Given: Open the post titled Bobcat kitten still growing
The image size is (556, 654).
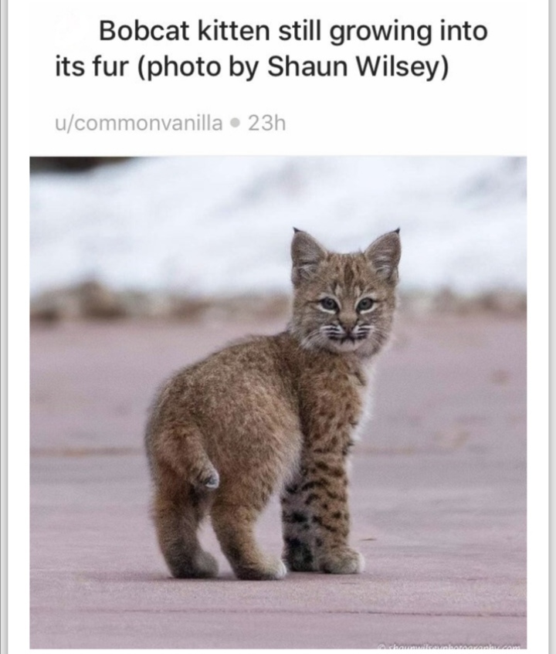Looking at the screenshot, I should tap(271, 49).
